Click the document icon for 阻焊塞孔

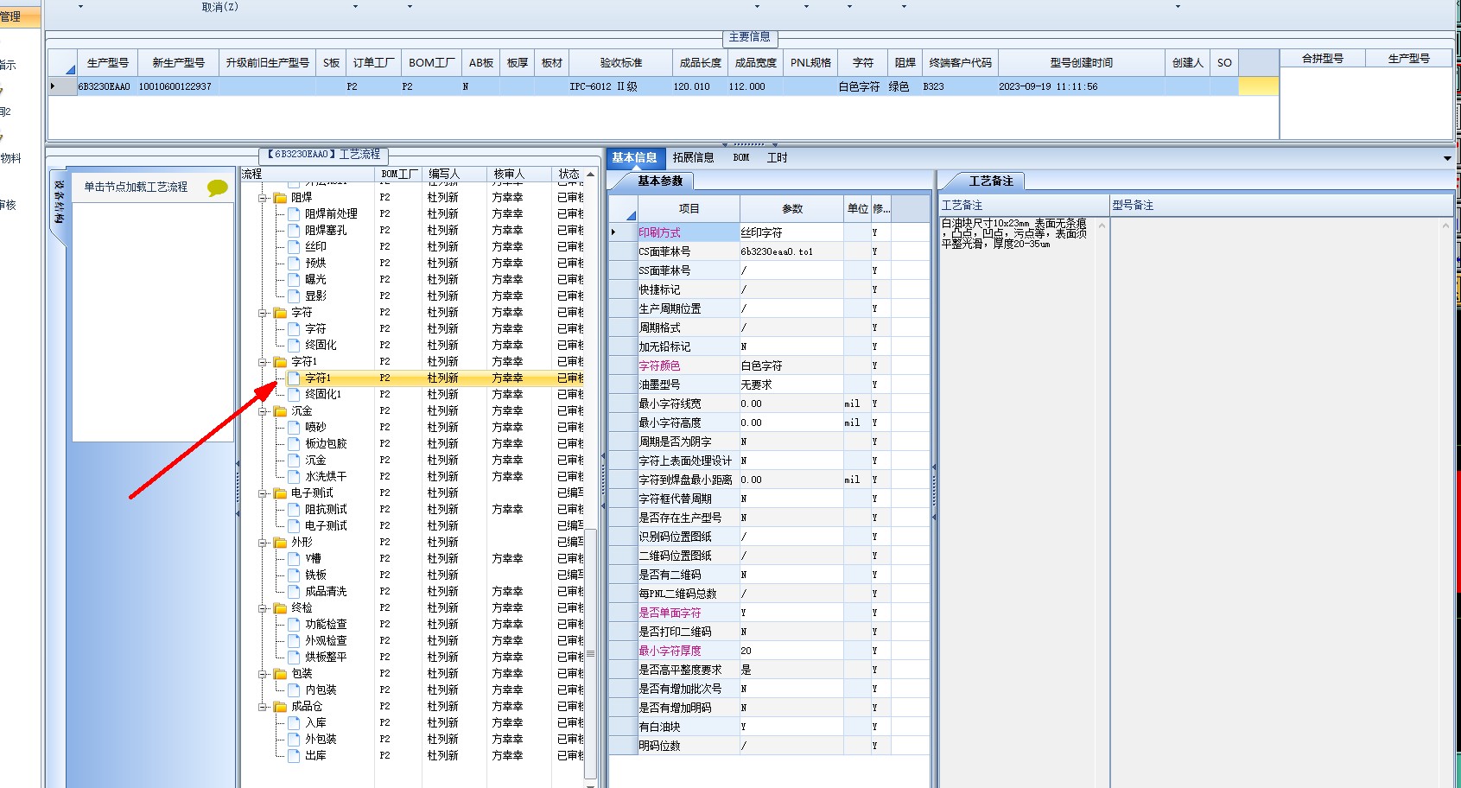click(294, 230)
